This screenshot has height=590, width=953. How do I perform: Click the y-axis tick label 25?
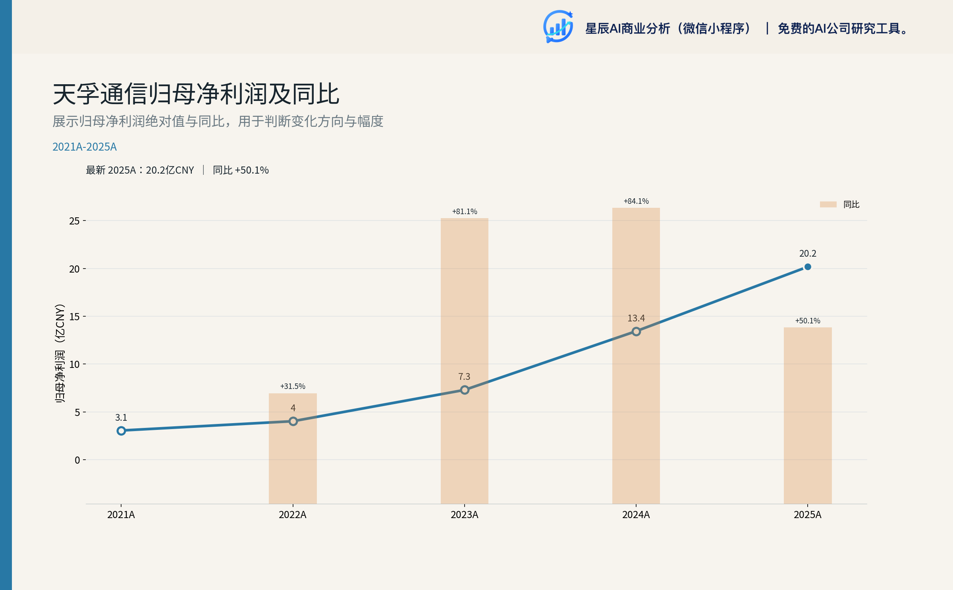click(74, 221)
